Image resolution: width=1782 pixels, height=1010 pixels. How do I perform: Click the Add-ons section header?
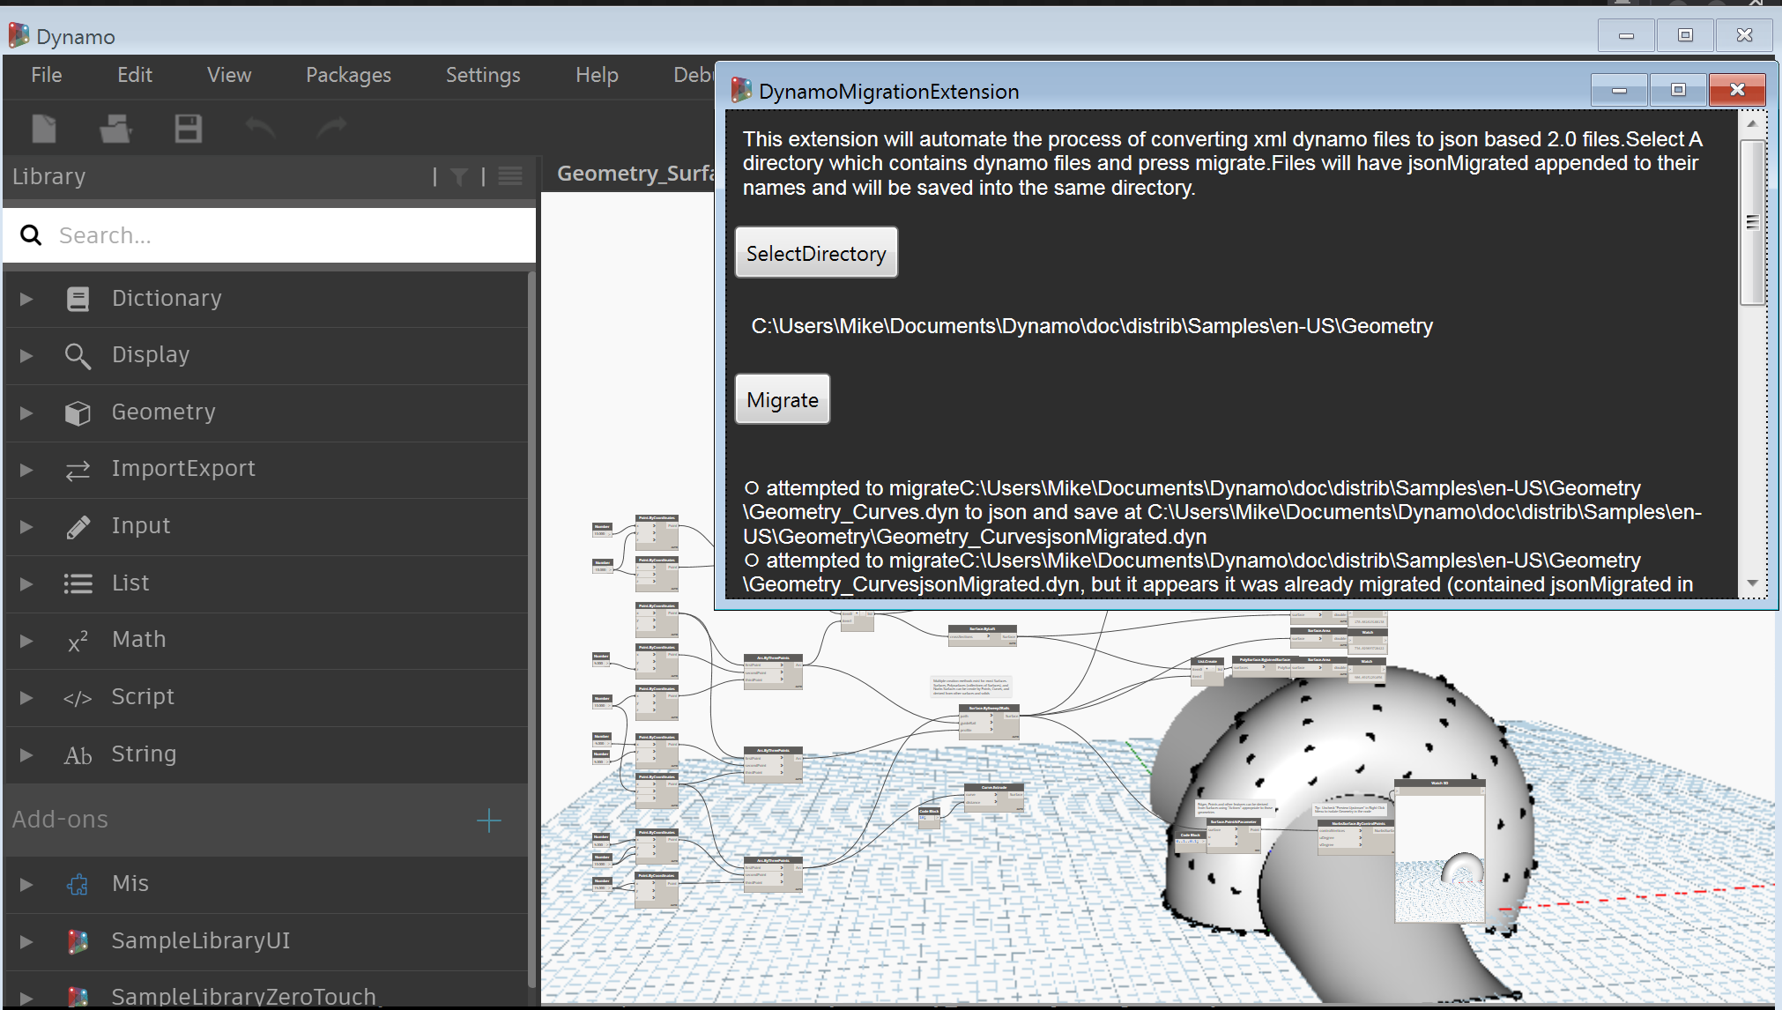pos(266,820)
